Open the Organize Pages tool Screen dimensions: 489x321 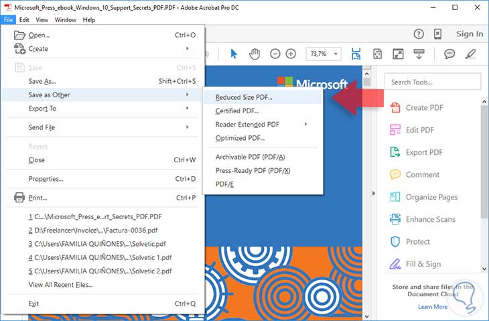424,197
